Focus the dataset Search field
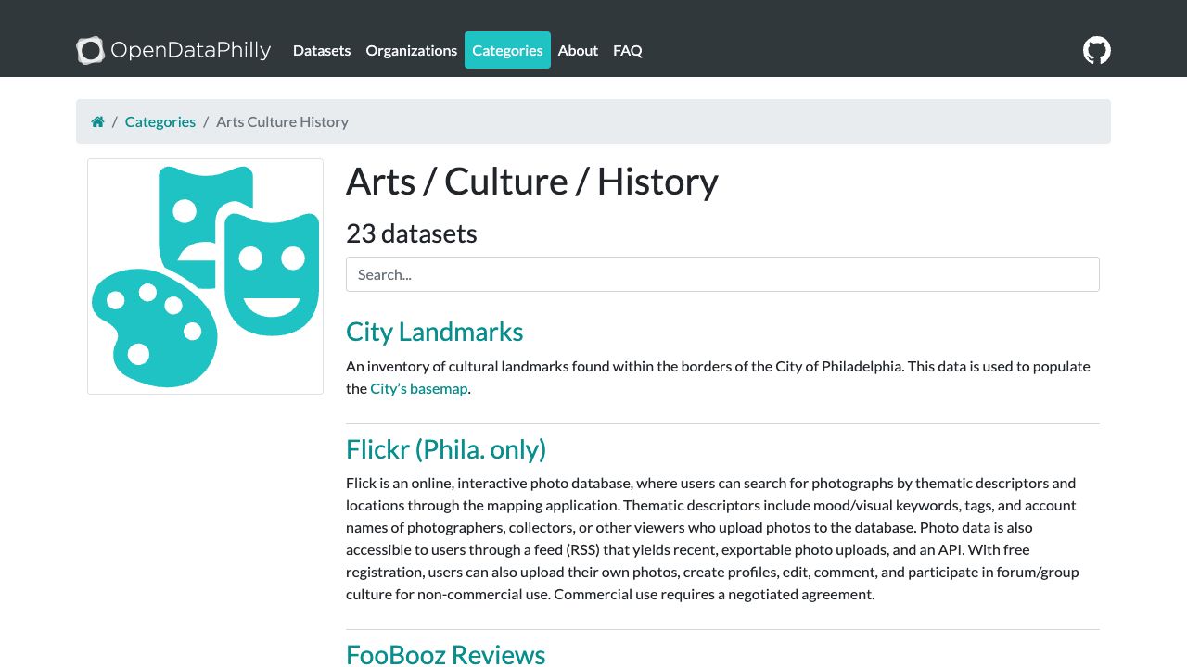Image resolution: width=1187 pixels, height=667 pixels. point(722,274)
